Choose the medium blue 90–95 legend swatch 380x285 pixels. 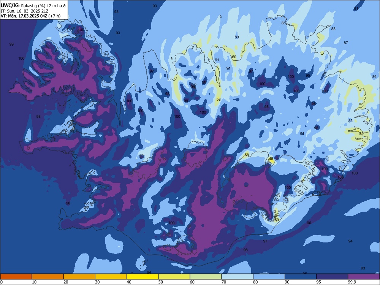(301, 277)
